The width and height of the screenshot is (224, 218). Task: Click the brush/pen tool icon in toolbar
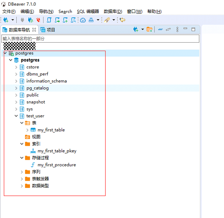point(107,20)
